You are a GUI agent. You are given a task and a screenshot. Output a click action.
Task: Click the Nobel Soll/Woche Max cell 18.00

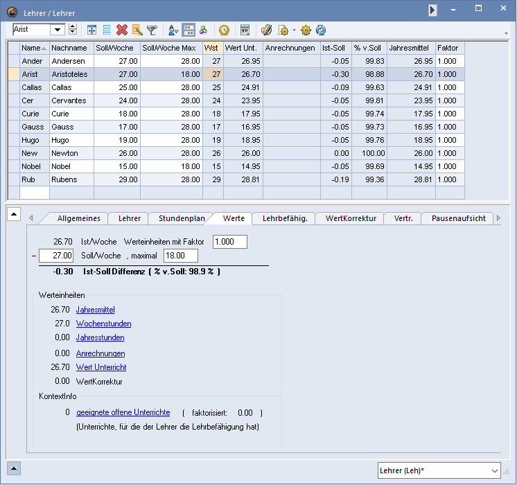171,166
